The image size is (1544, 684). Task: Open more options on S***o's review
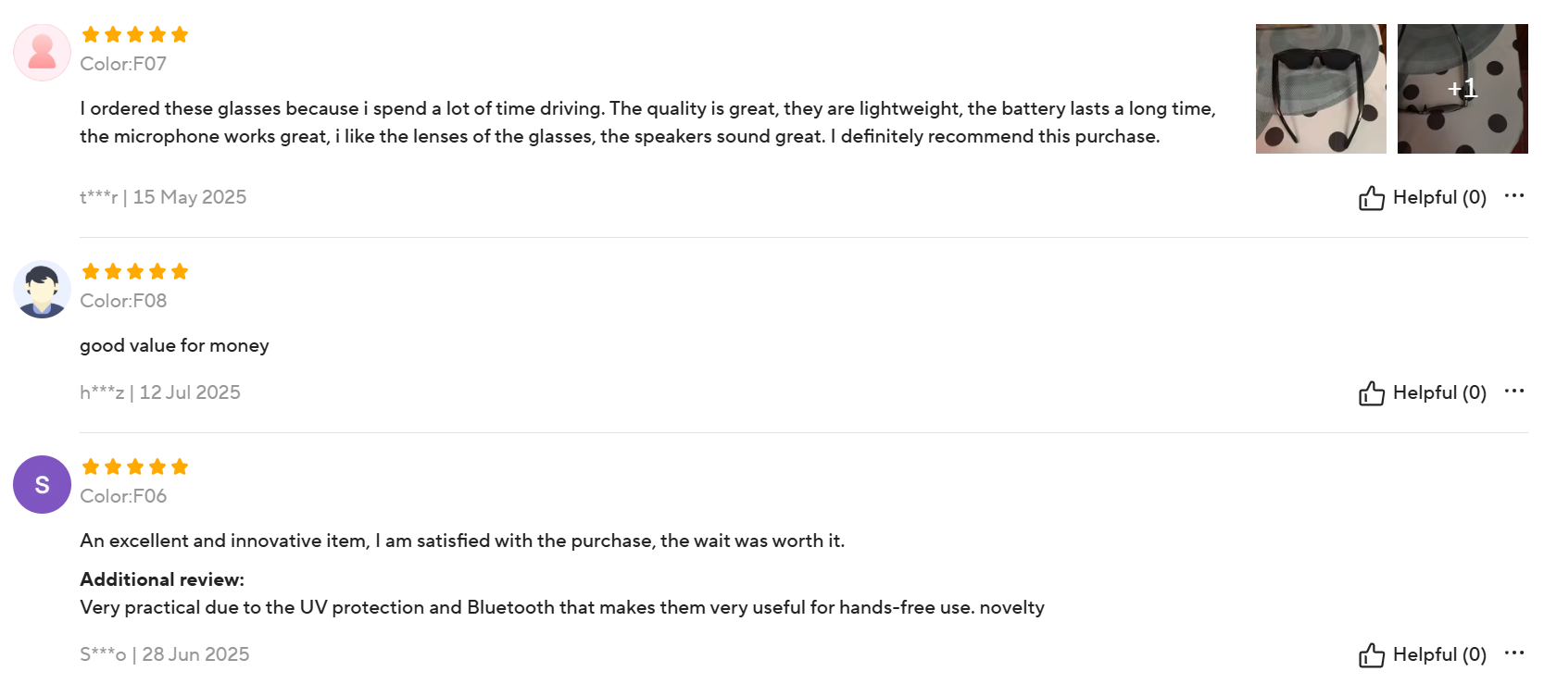1514,653
